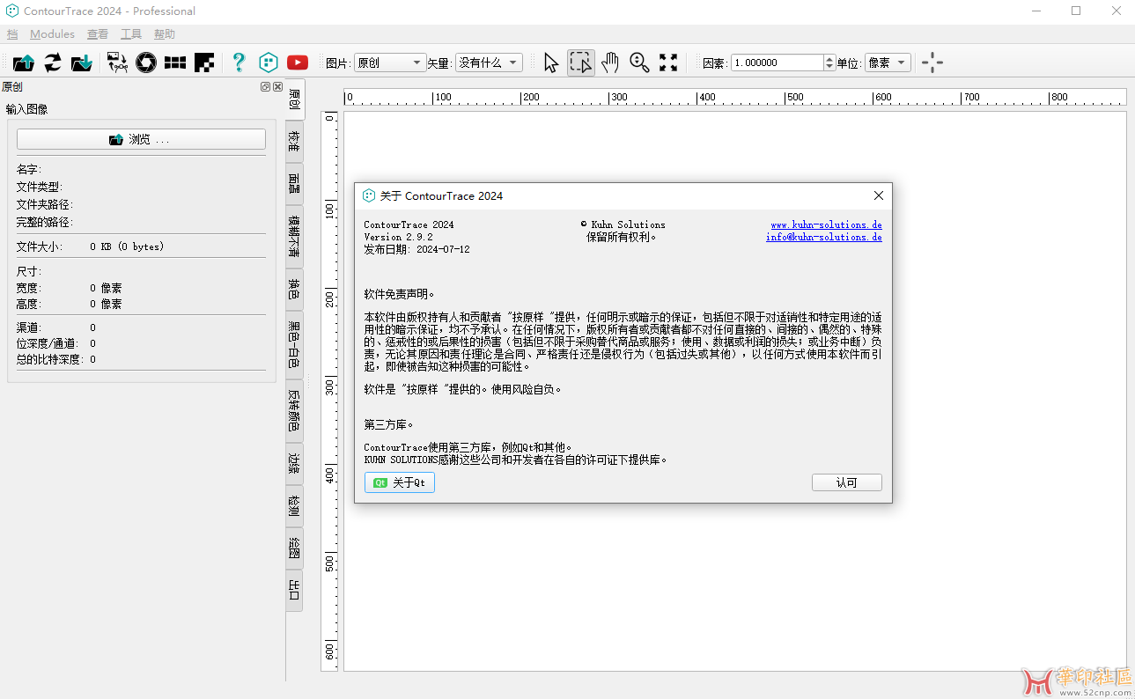This screenshot has width=1135, height=699.
Task: Open the www.kuhn-solutions.de link
Action: tap(826, 224)
